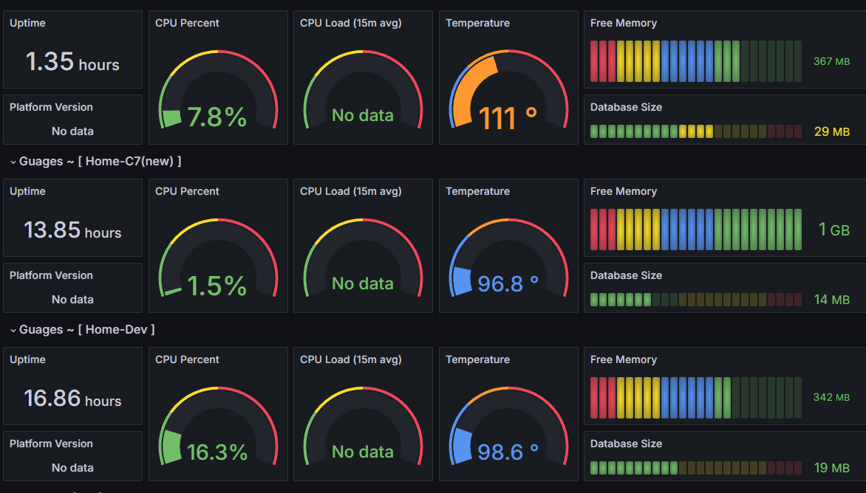
Task: Open the 16.3% CPU Percent gauge
Action: [218, 427]
